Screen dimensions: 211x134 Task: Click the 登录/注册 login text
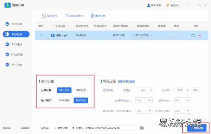coord(156,5)
